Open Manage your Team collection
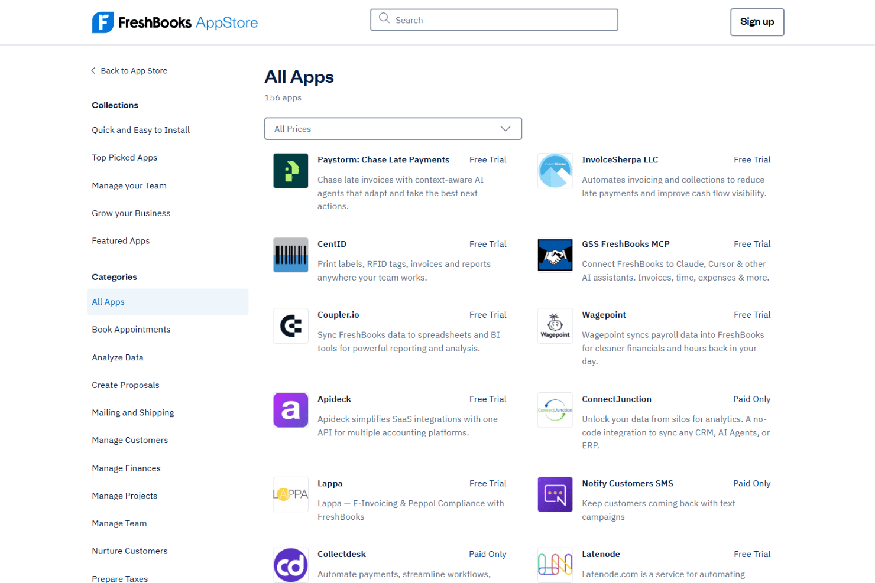 click(129, 185)
